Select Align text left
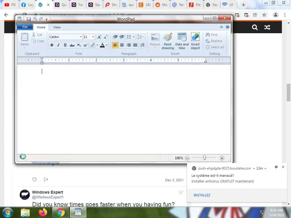The image size is (291, 218). (x=115, y=45)
